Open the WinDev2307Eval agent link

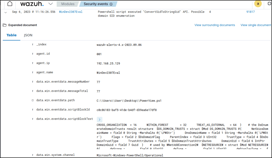[x=71, y=12]
